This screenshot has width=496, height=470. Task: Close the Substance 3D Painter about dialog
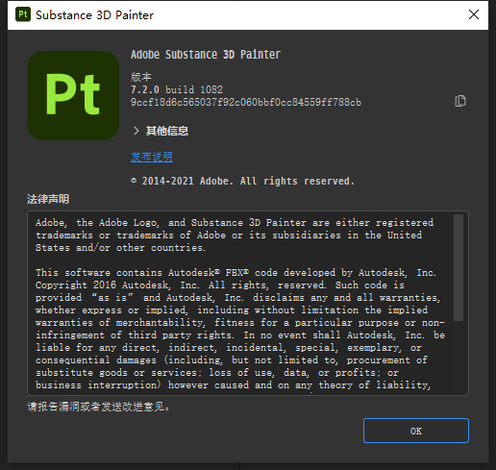(474, 14)
